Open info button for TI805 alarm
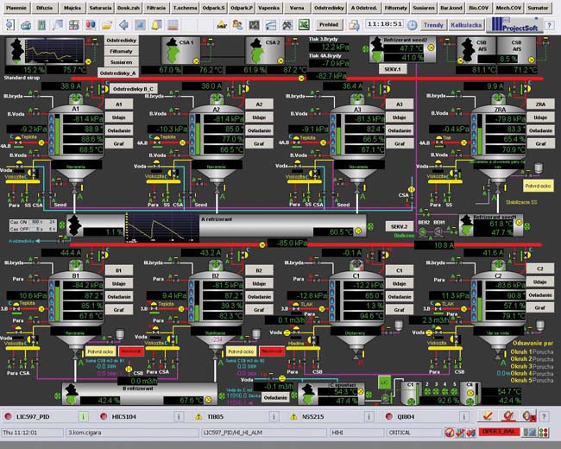 point(274,416)
